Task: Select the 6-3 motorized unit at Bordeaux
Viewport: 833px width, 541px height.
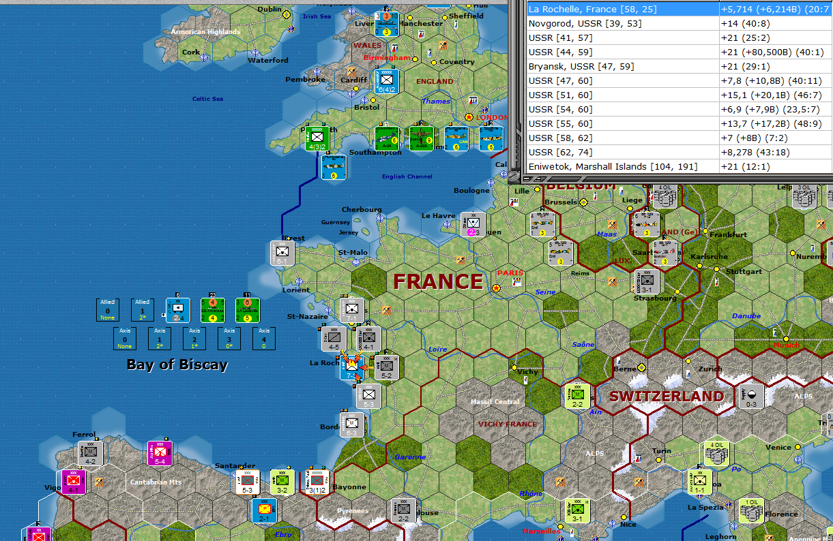Action: (x=352, y=424)
